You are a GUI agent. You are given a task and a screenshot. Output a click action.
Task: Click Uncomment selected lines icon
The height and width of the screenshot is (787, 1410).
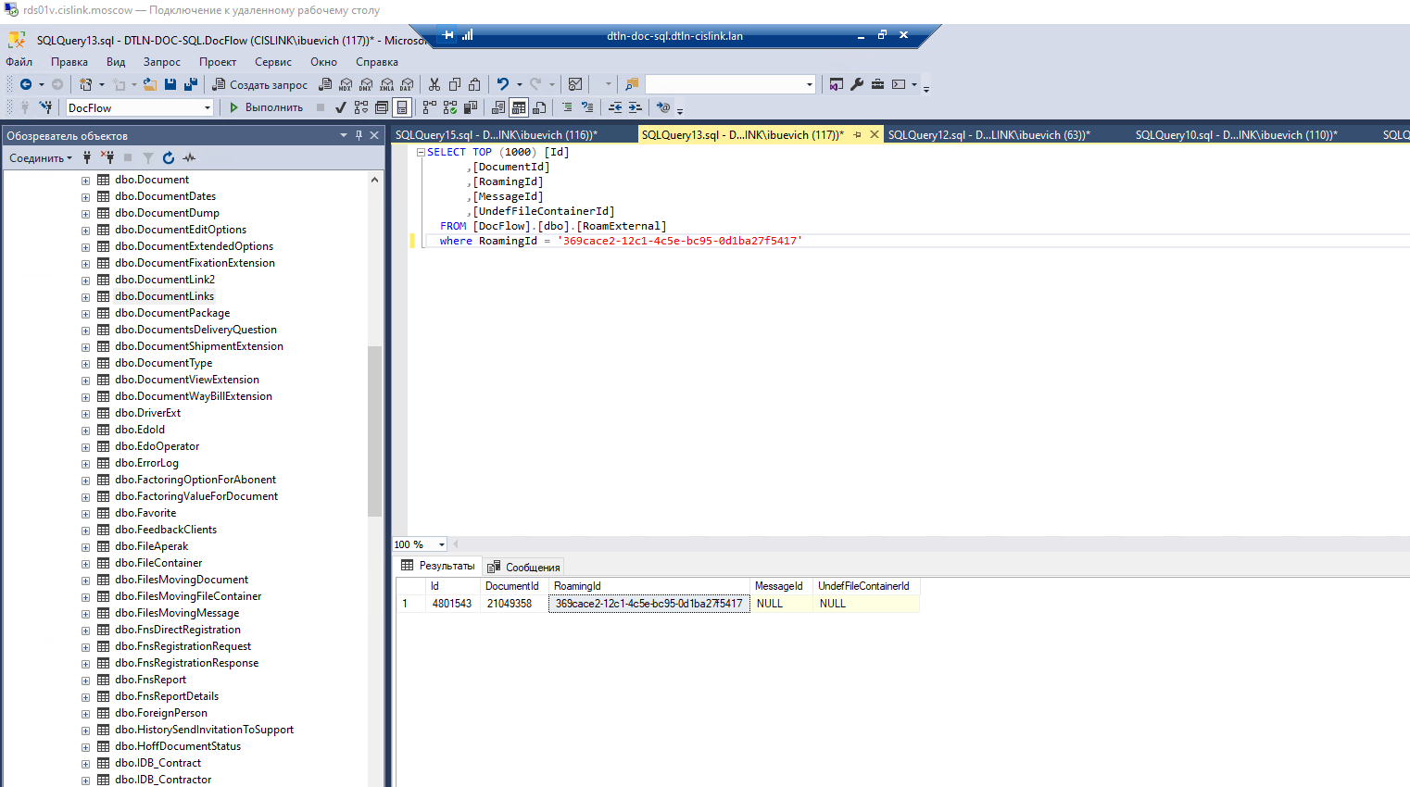pos(587,107)
